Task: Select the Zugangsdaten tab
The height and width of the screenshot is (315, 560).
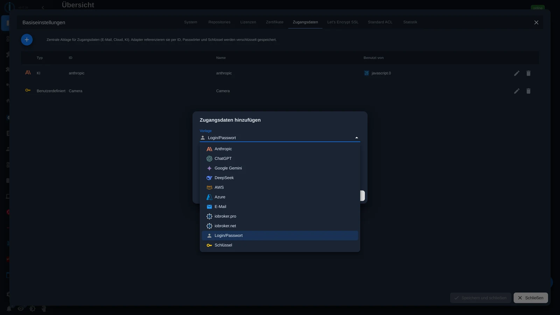Action: (x=306, y=22)
